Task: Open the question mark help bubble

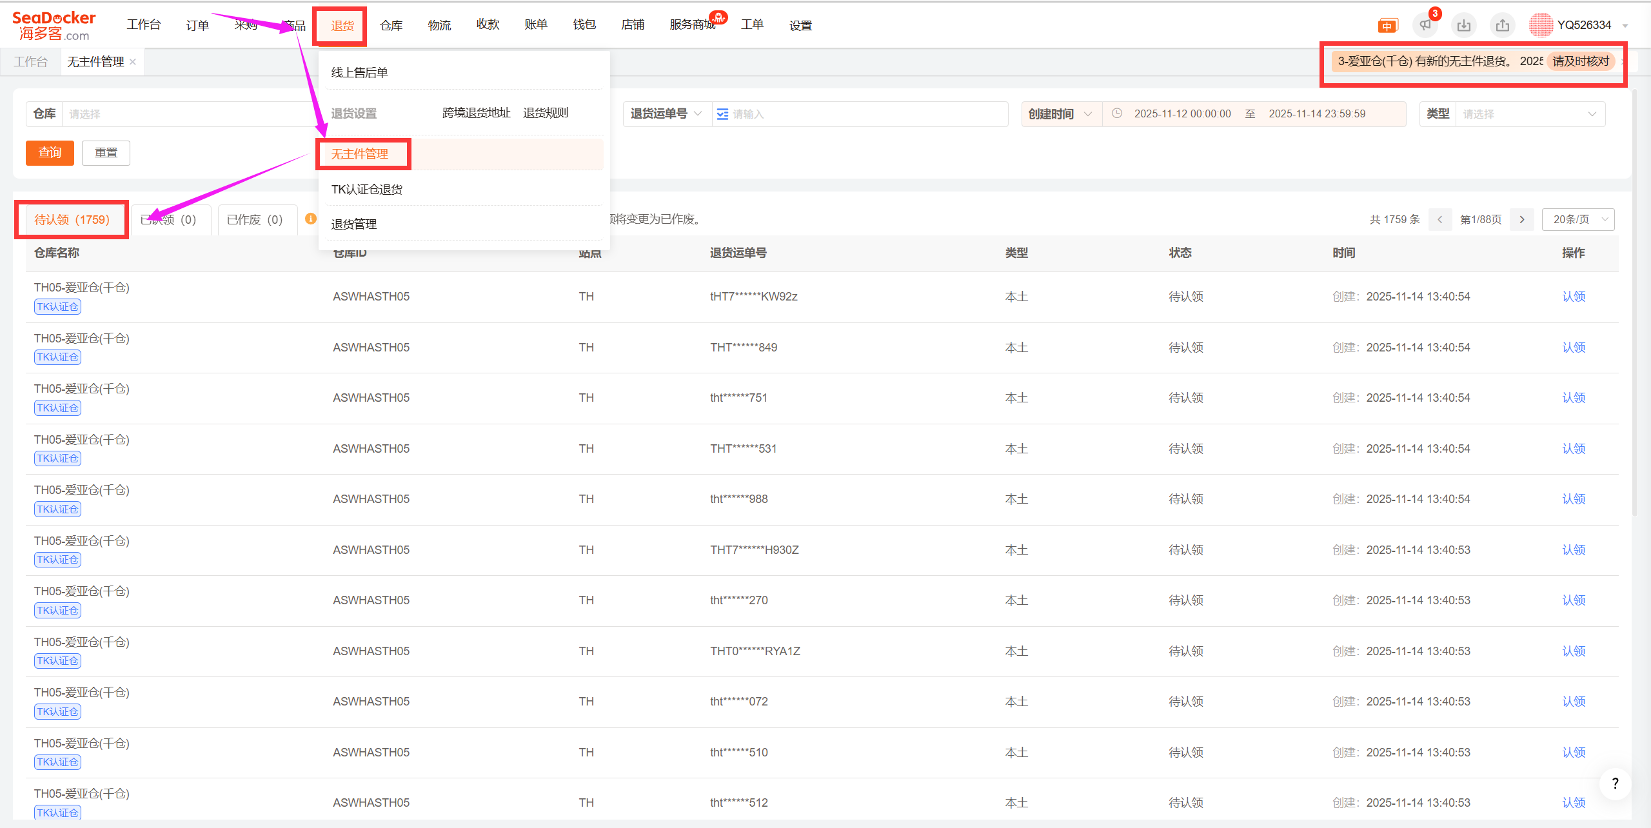Action: (1615, 784)
